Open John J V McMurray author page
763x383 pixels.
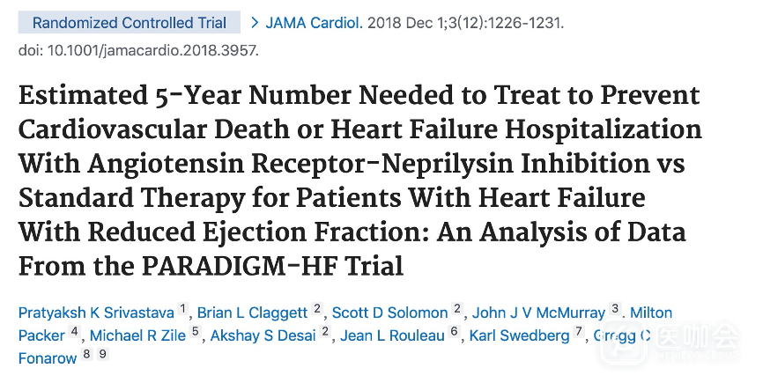(538, 313)
